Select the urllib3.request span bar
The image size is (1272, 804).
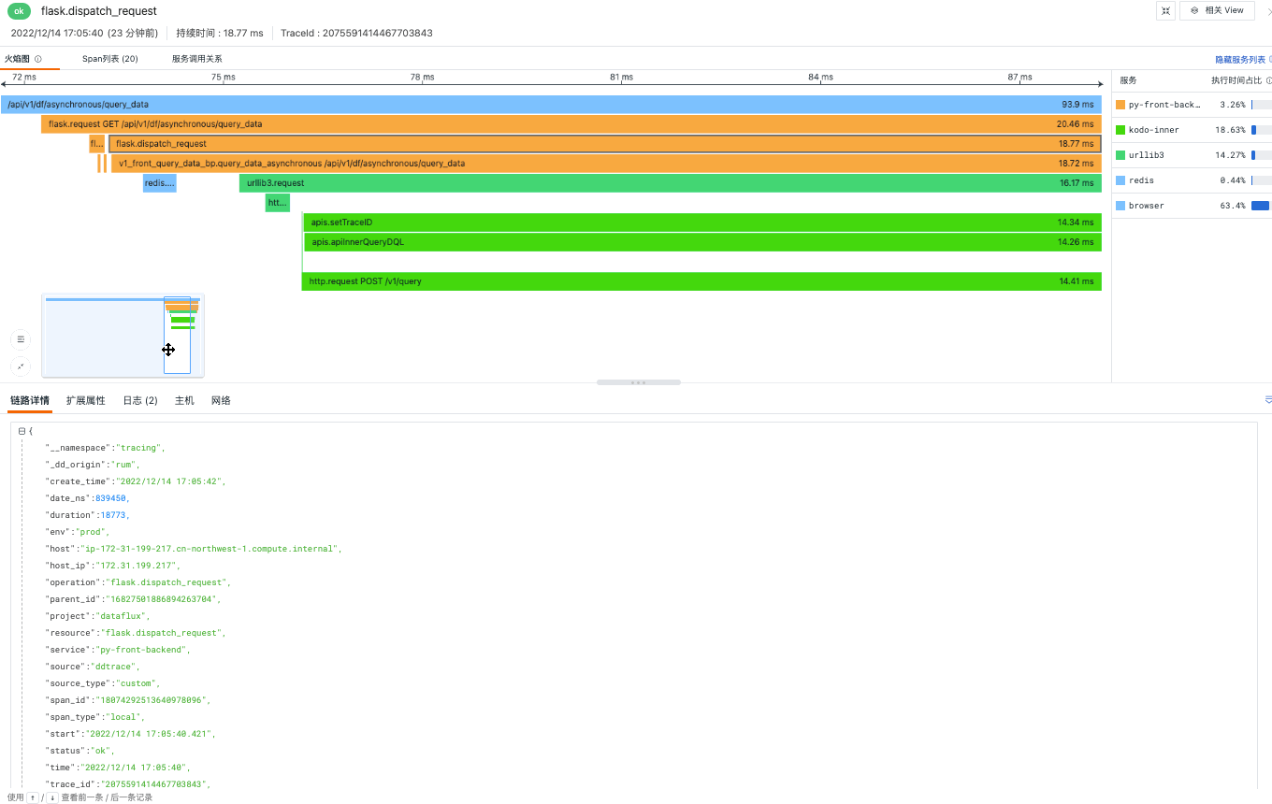coord(671,183)
